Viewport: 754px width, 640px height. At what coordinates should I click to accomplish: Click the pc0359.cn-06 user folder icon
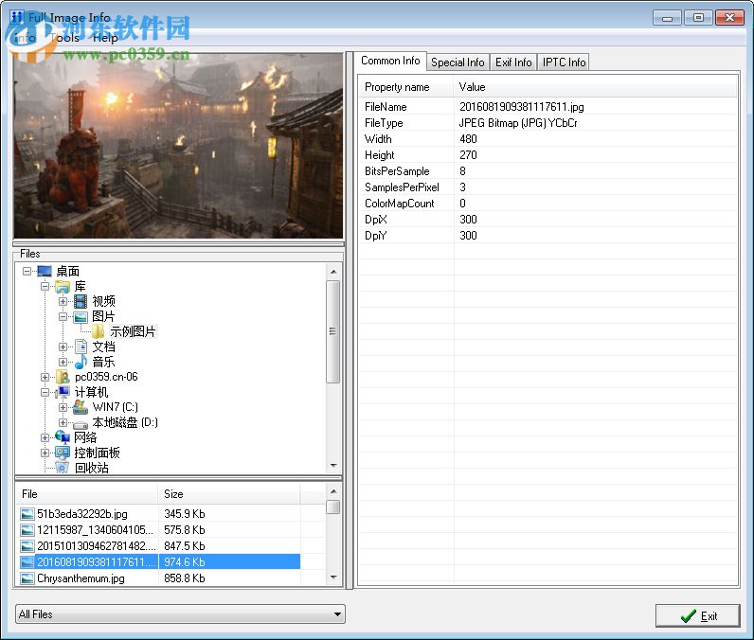tap(63, 377)
